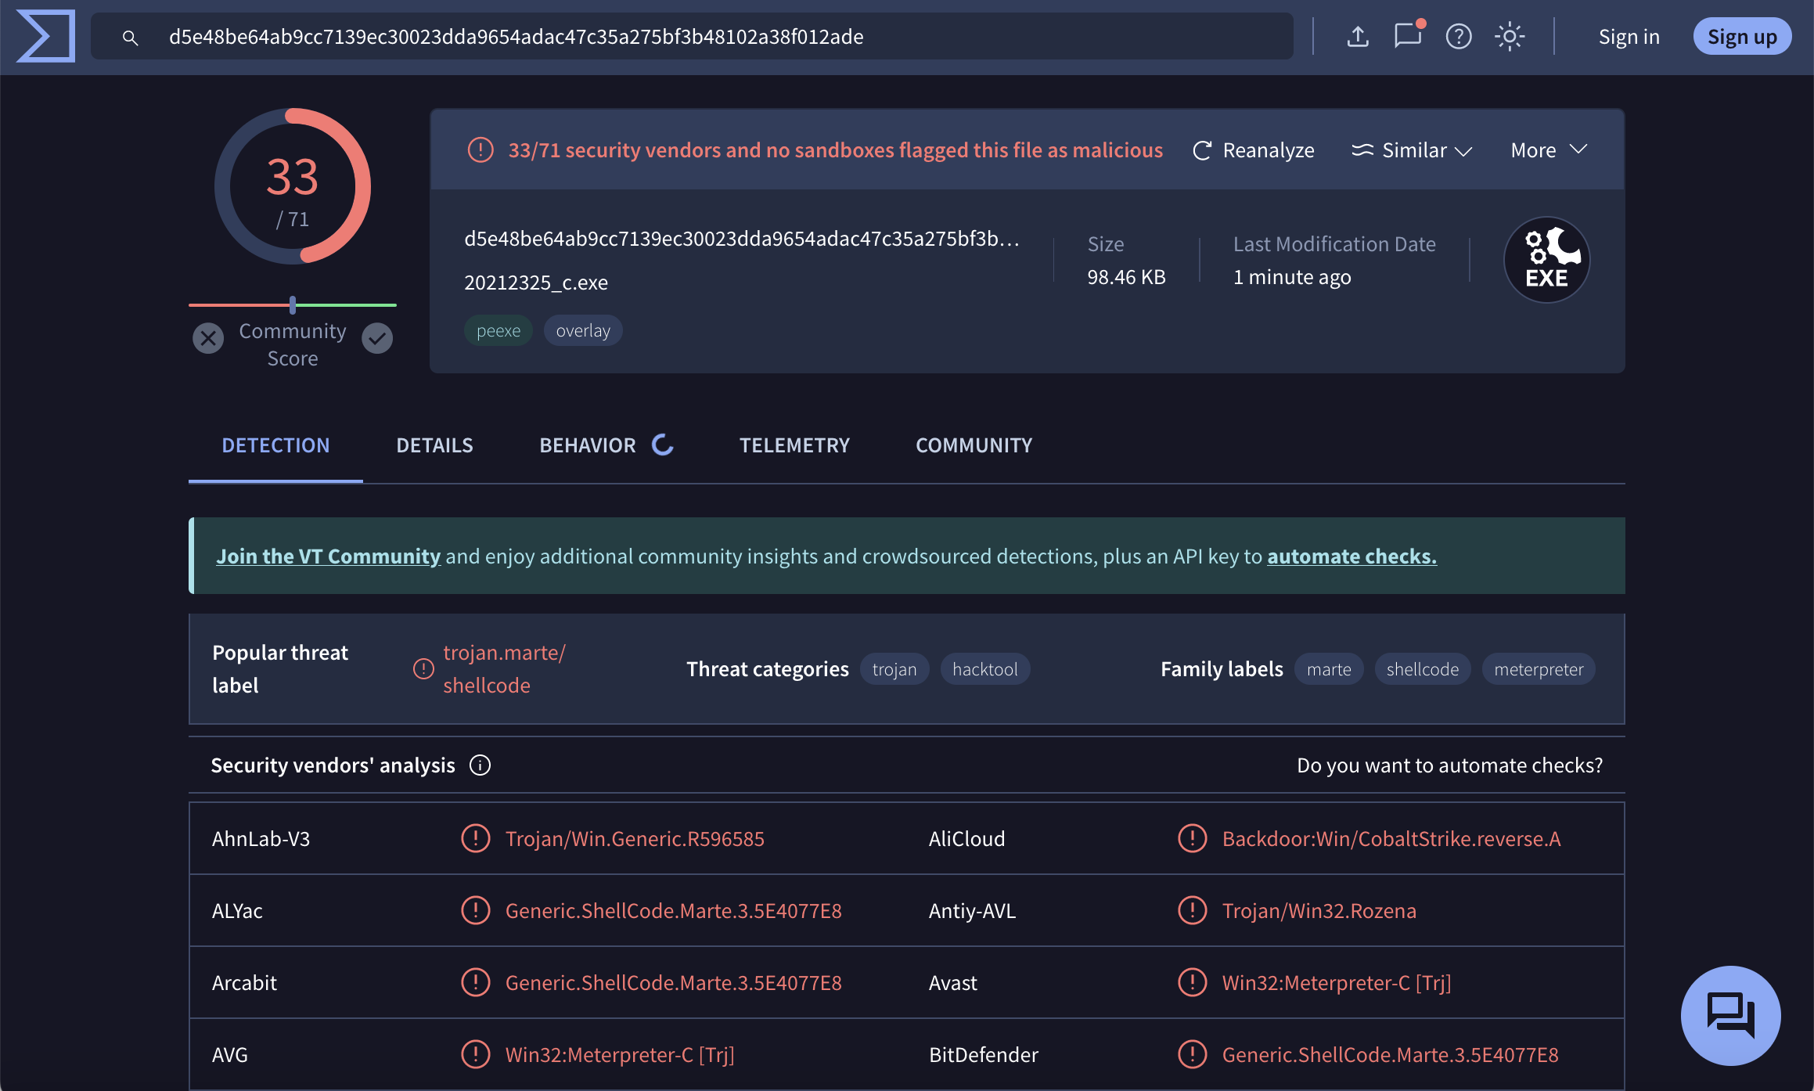Follow the Join the VT Community link
This screenshot has height=1091, width=1814.
pos(328,556)
